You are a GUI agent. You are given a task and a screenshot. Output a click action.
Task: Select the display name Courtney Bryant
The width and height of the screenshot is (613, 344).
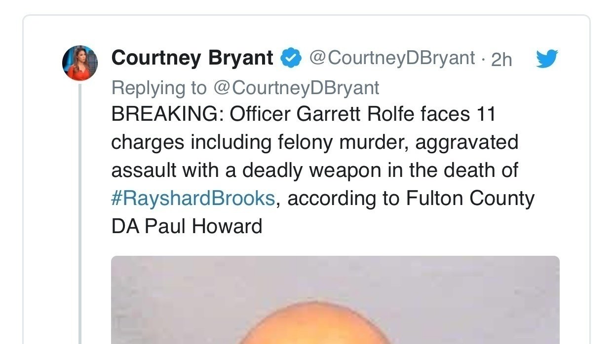(x=192, y=57)
